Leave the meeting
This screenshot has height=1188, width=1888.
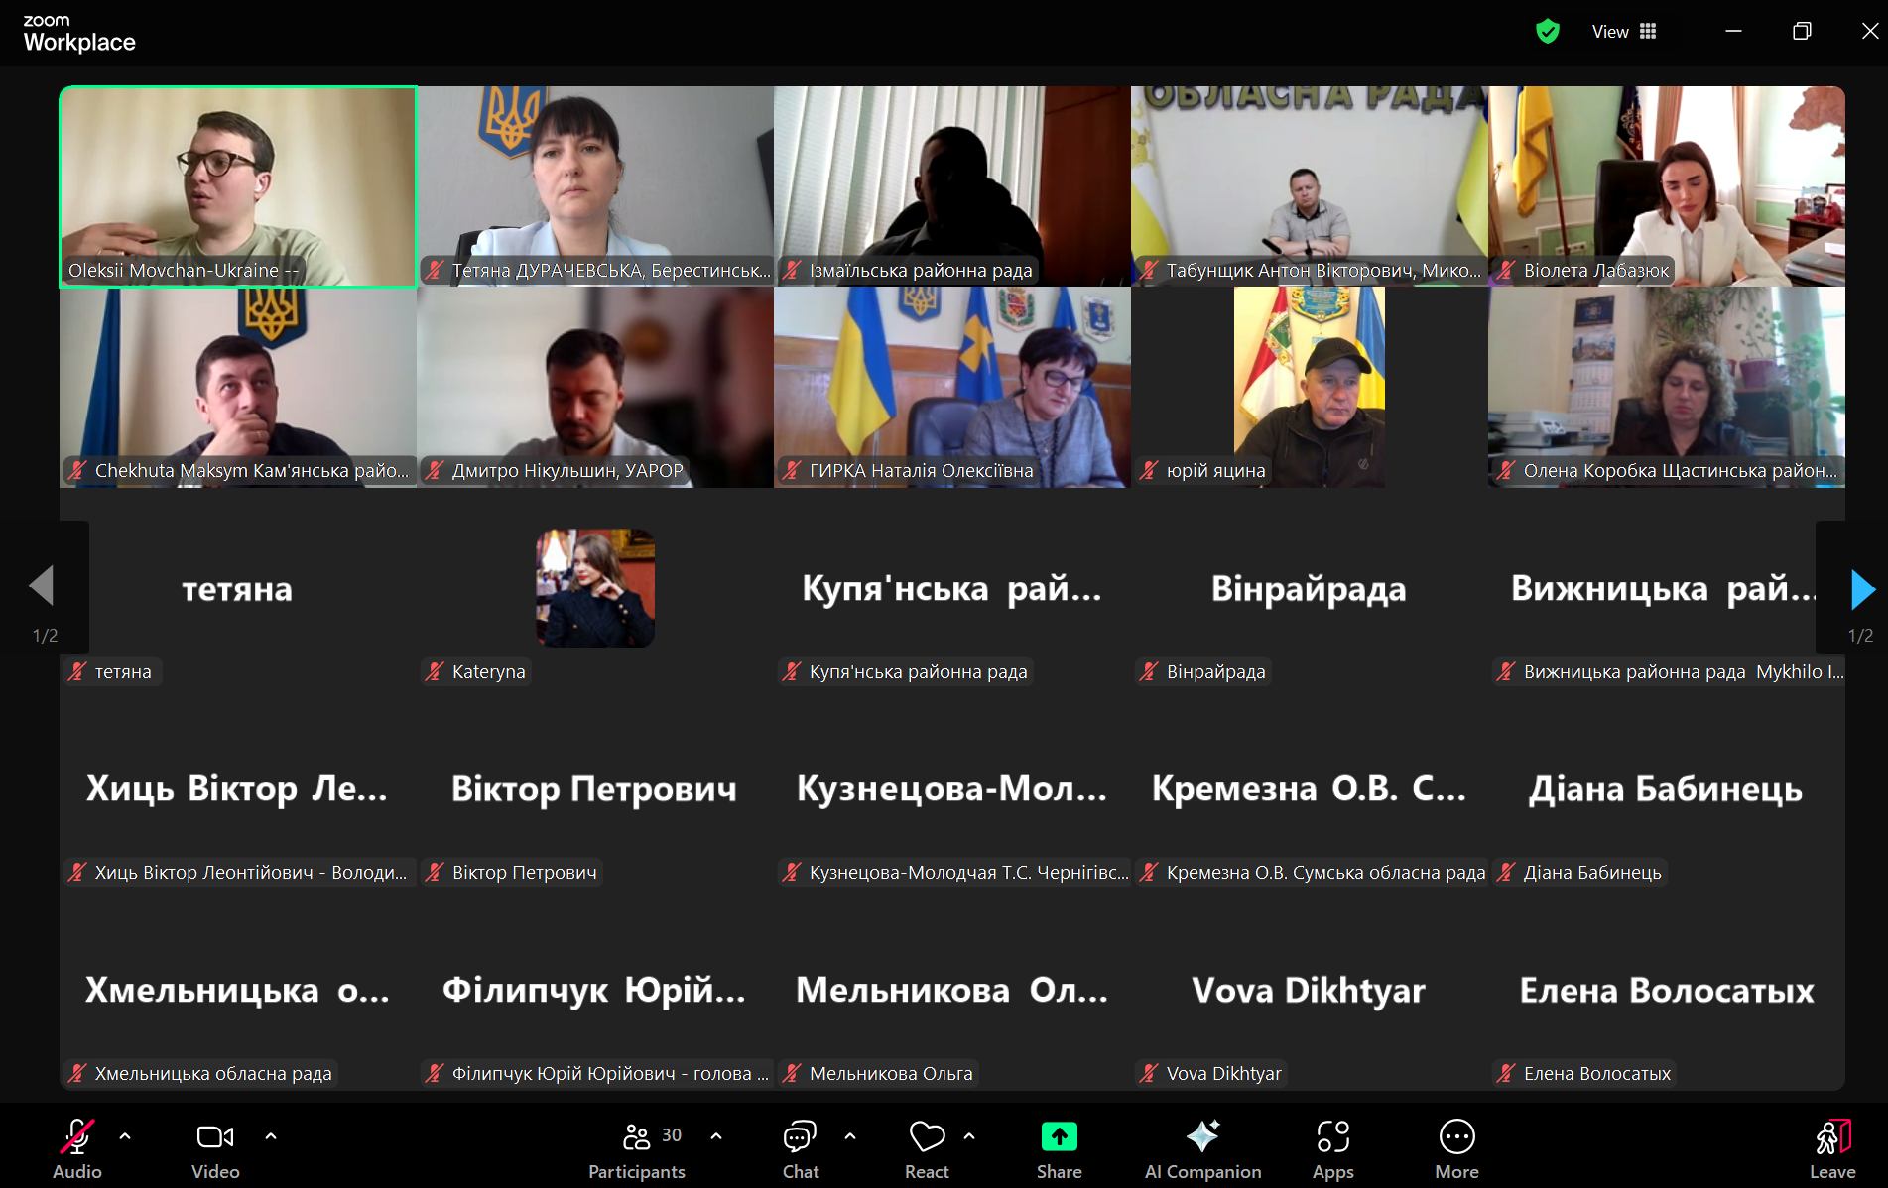point(1831,1148)
